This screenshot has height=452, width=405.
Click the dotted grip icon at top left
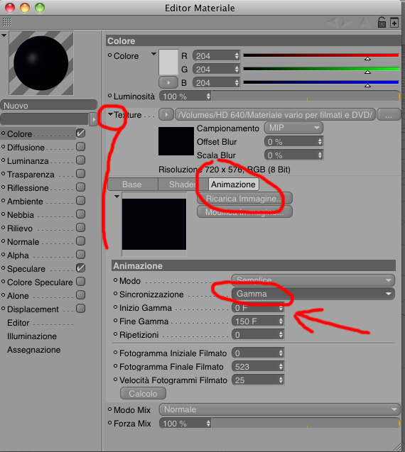[x=7, y=22]
